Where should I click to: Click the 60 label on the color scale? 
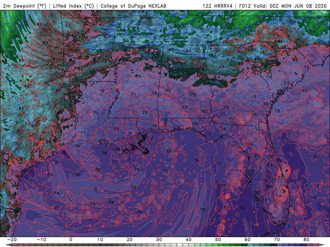pos(247,240)
